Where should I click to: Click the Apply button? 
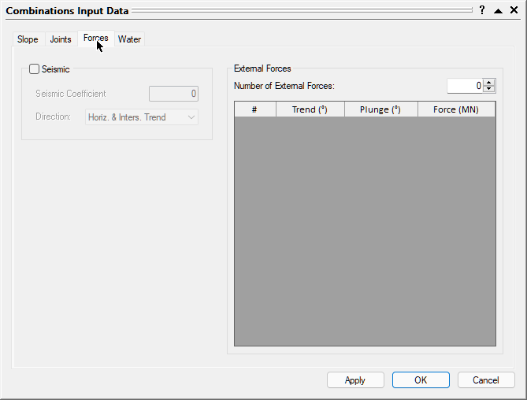355,380
